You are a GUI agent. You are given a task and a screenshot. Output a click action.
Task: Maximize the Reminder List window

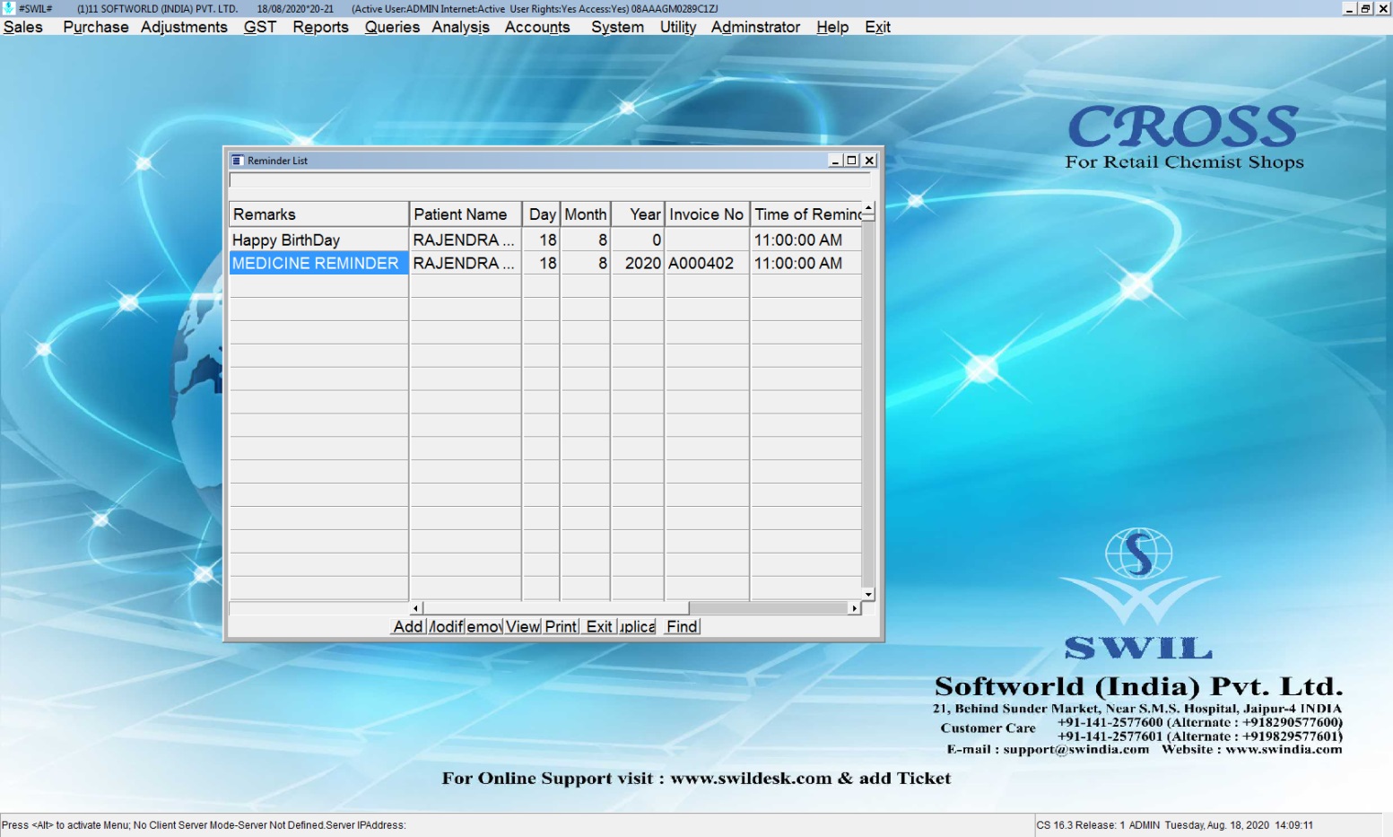852,161
